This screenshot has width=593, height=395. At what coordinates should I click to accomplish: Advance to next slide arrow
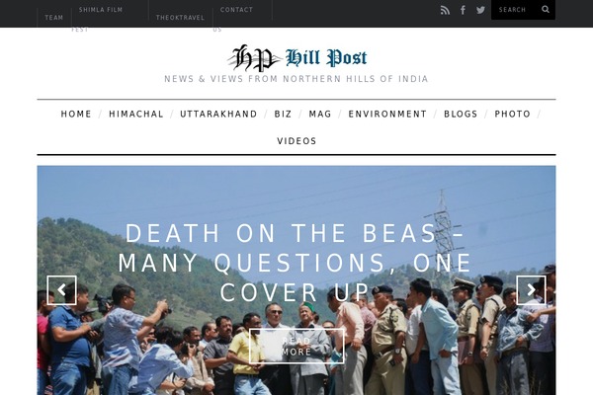(x=531, y=290)
